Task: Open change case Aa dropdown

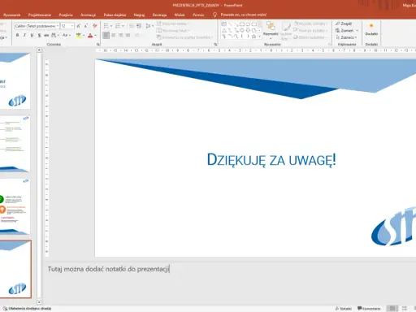Action: click(67, 35)
